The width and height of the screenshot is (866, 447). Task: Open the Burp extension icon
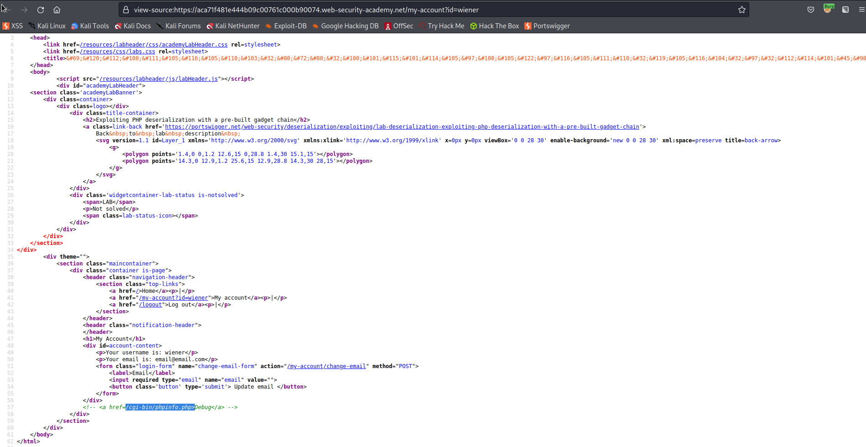point(828,9)
